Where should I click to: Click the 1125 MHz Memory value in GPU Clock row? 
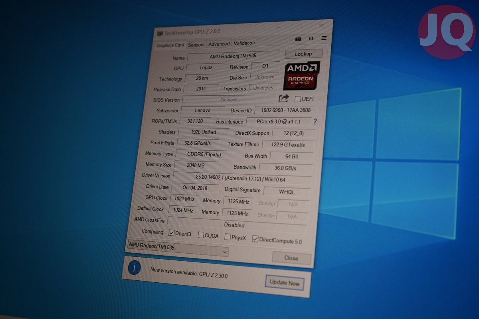click(x=238, y=201)
